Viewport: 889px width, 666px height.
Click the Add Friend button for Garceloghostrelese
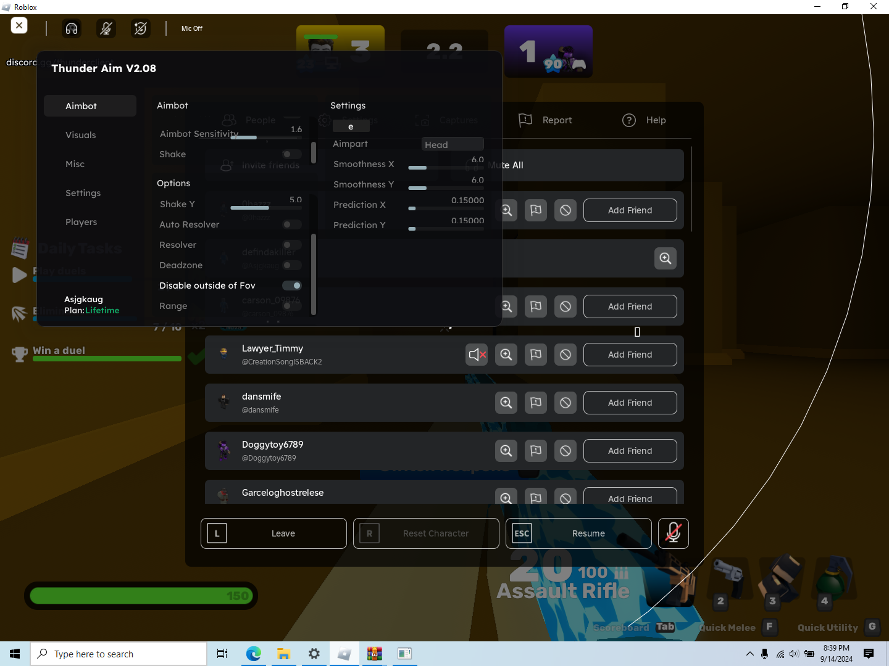click(x=630, y=497)
